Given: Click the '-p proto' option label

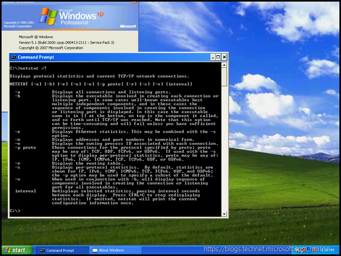Looking at the screenshot, I should (x=25, y=147).
